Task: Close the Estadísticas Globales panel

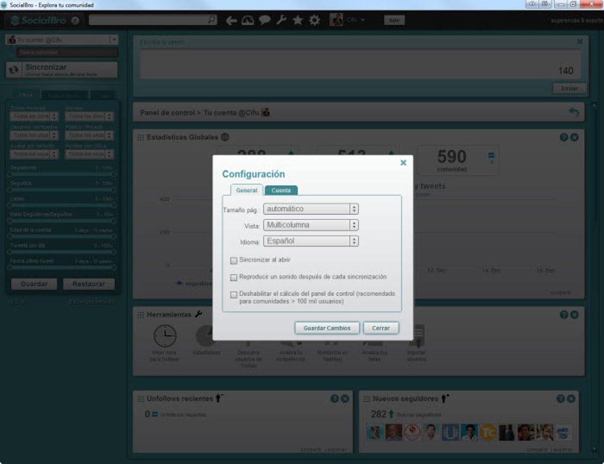Action: pyautogui.click(x=574, y=137)
